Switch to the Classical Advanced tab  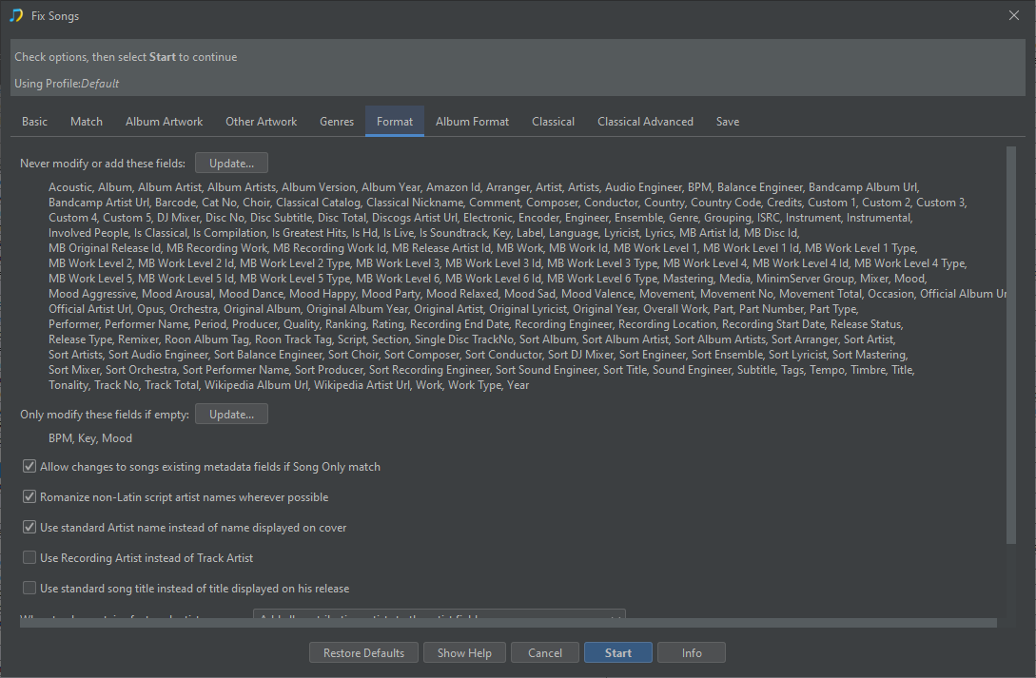tap(645, 122)
